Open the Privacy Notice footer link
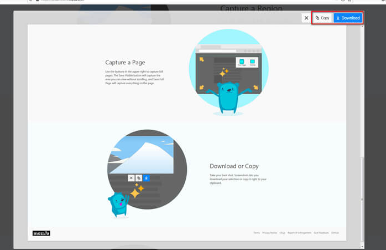The height and width of the screenshot is (250, 386). (x=270, y=233)
